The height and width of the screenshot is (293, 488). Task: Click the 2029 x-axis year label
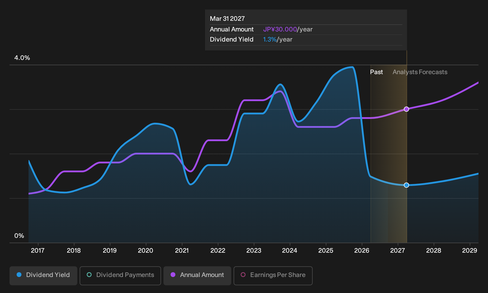point(470,251)
